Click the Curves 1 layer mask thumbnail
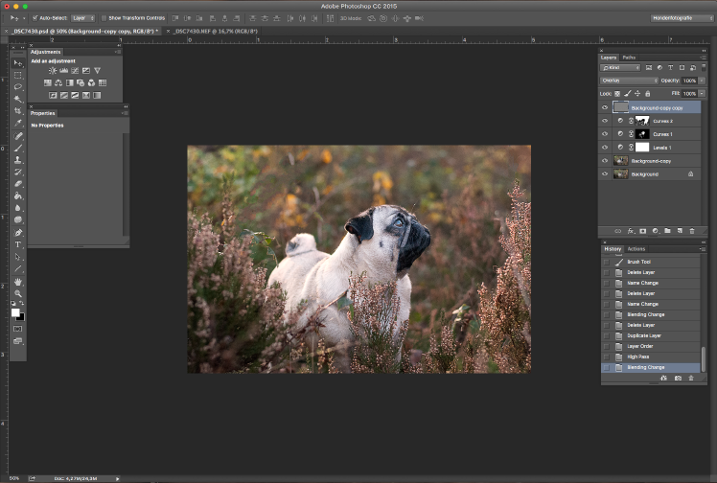Viewport: 717px width, 483px height. tap(642, 134)
